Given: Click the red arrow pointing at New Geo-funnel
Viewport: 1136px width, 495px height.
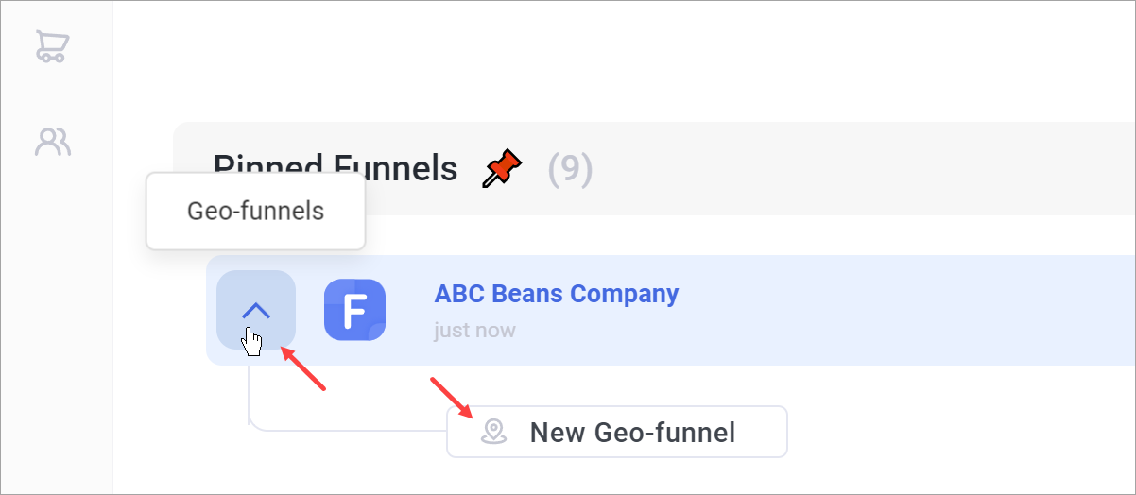Looking at the screenshot, I should [x=451, y=397].
